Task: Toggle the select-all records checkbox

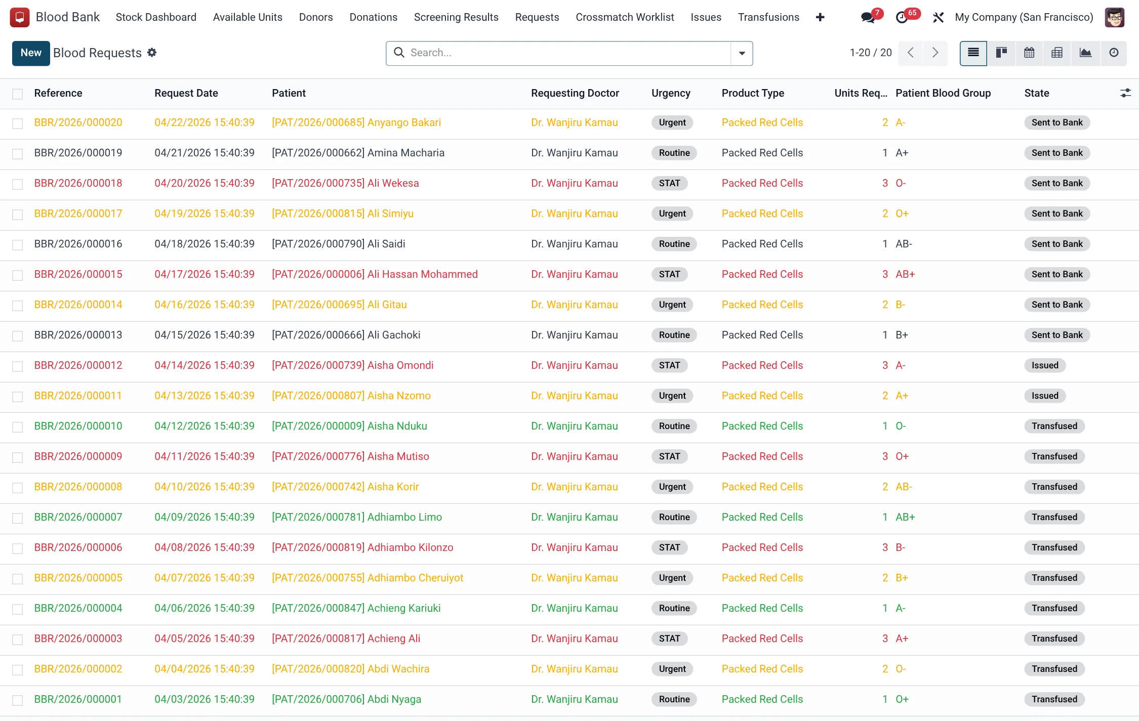Action: click(x=18, y=94)
